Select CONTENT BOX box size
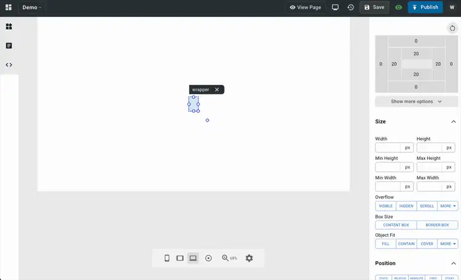Image resolution: width=461 pixels, height=280 pixels. point(396,225)
